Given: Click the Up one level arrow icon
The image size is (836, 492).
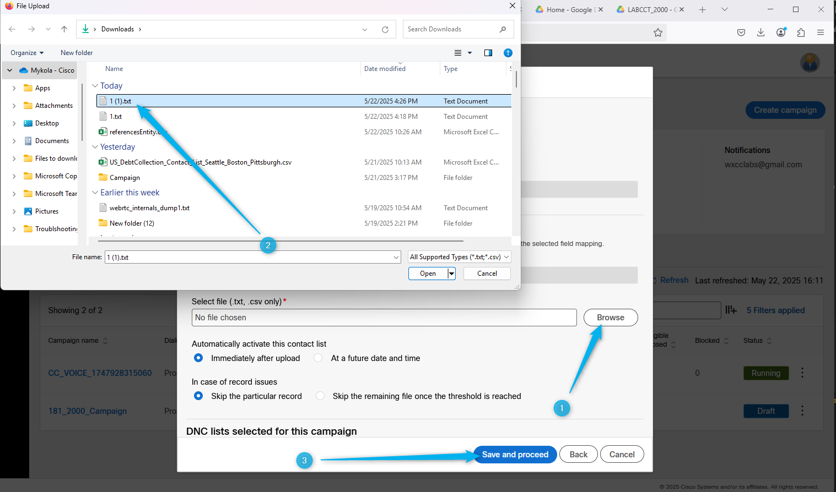Looking at the screenshot, I should tap(64, 29).
